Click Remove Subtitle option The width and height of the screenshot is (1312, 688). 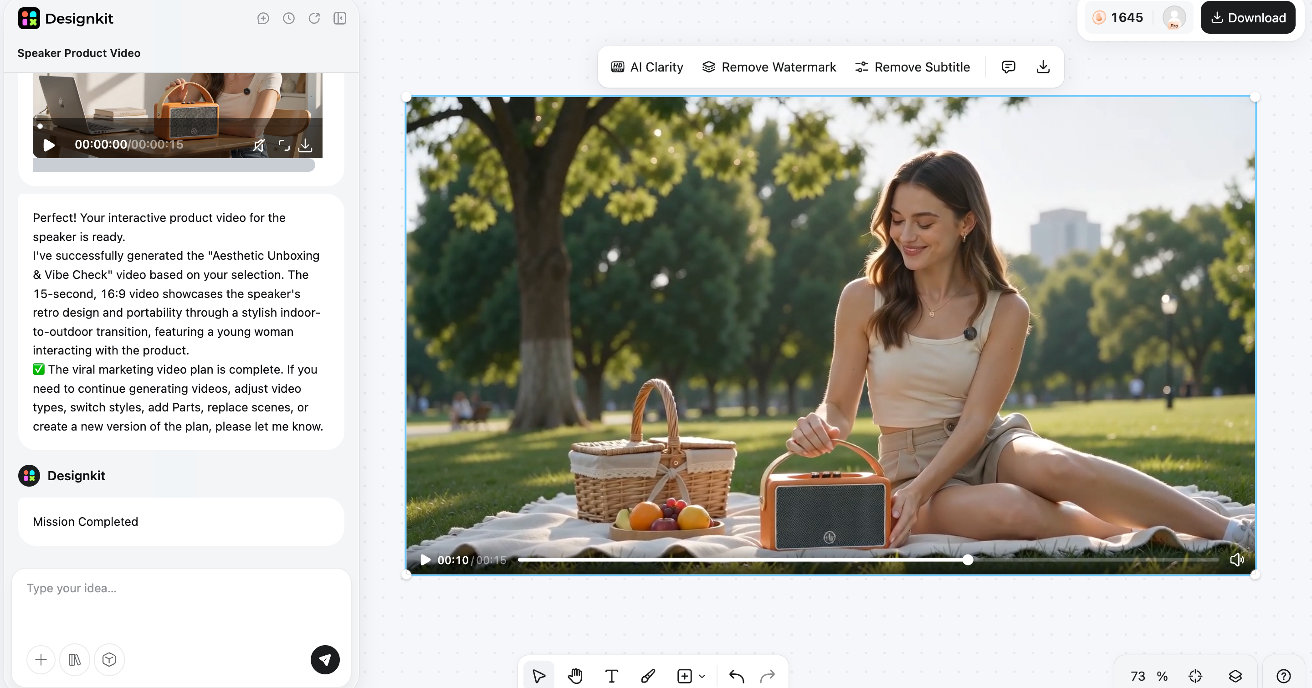[x=912, y=67]
